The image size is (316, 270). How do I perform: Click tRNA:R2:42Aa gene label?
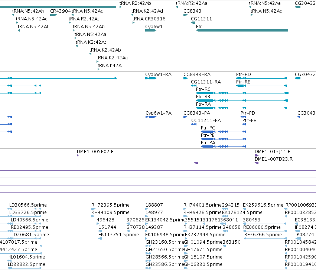[x=192, y=3]
